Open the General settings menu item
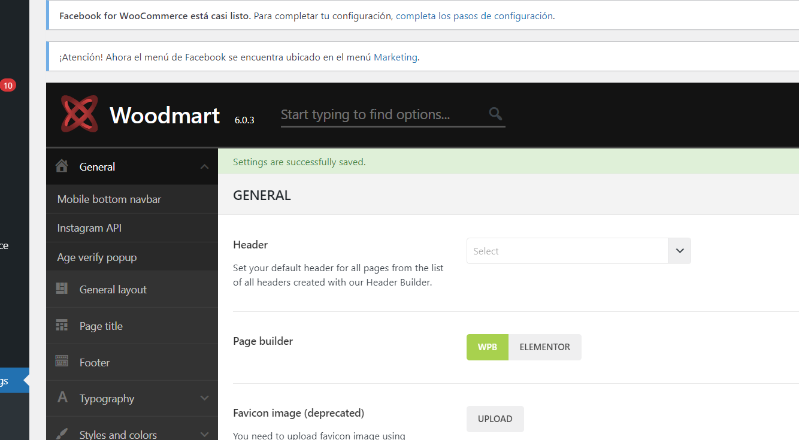 (x=132, y=166)
